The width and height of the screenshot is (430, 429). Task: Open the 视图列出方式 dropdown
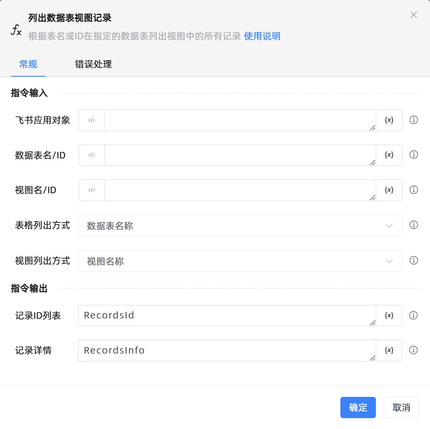click(240, 261)
